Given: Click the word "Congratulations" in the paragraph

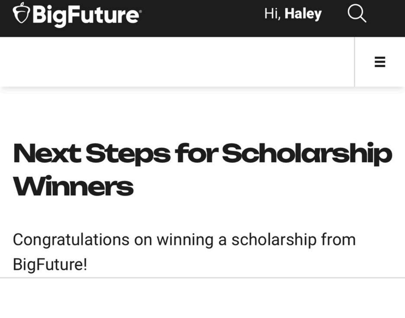Looking at the screenshot, I should click(71, 240).
